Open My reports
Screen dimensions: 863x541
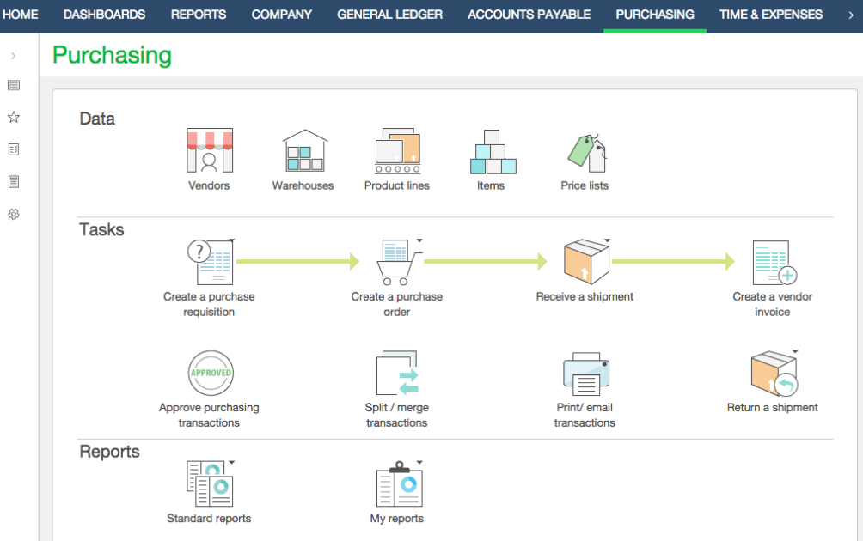[x=396, y=485]
